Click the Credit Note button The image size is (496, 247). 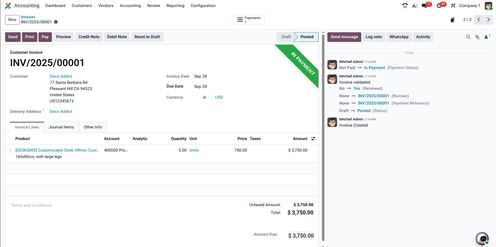point(89,37)
